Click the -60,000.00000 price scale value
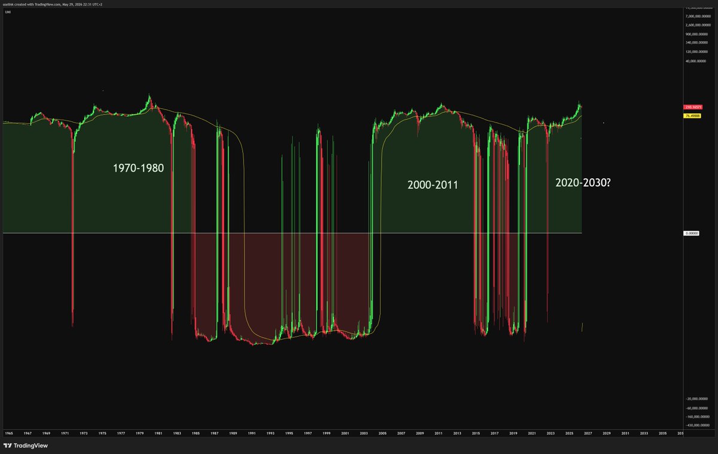718x454 pixels. [x=695, y=408]
